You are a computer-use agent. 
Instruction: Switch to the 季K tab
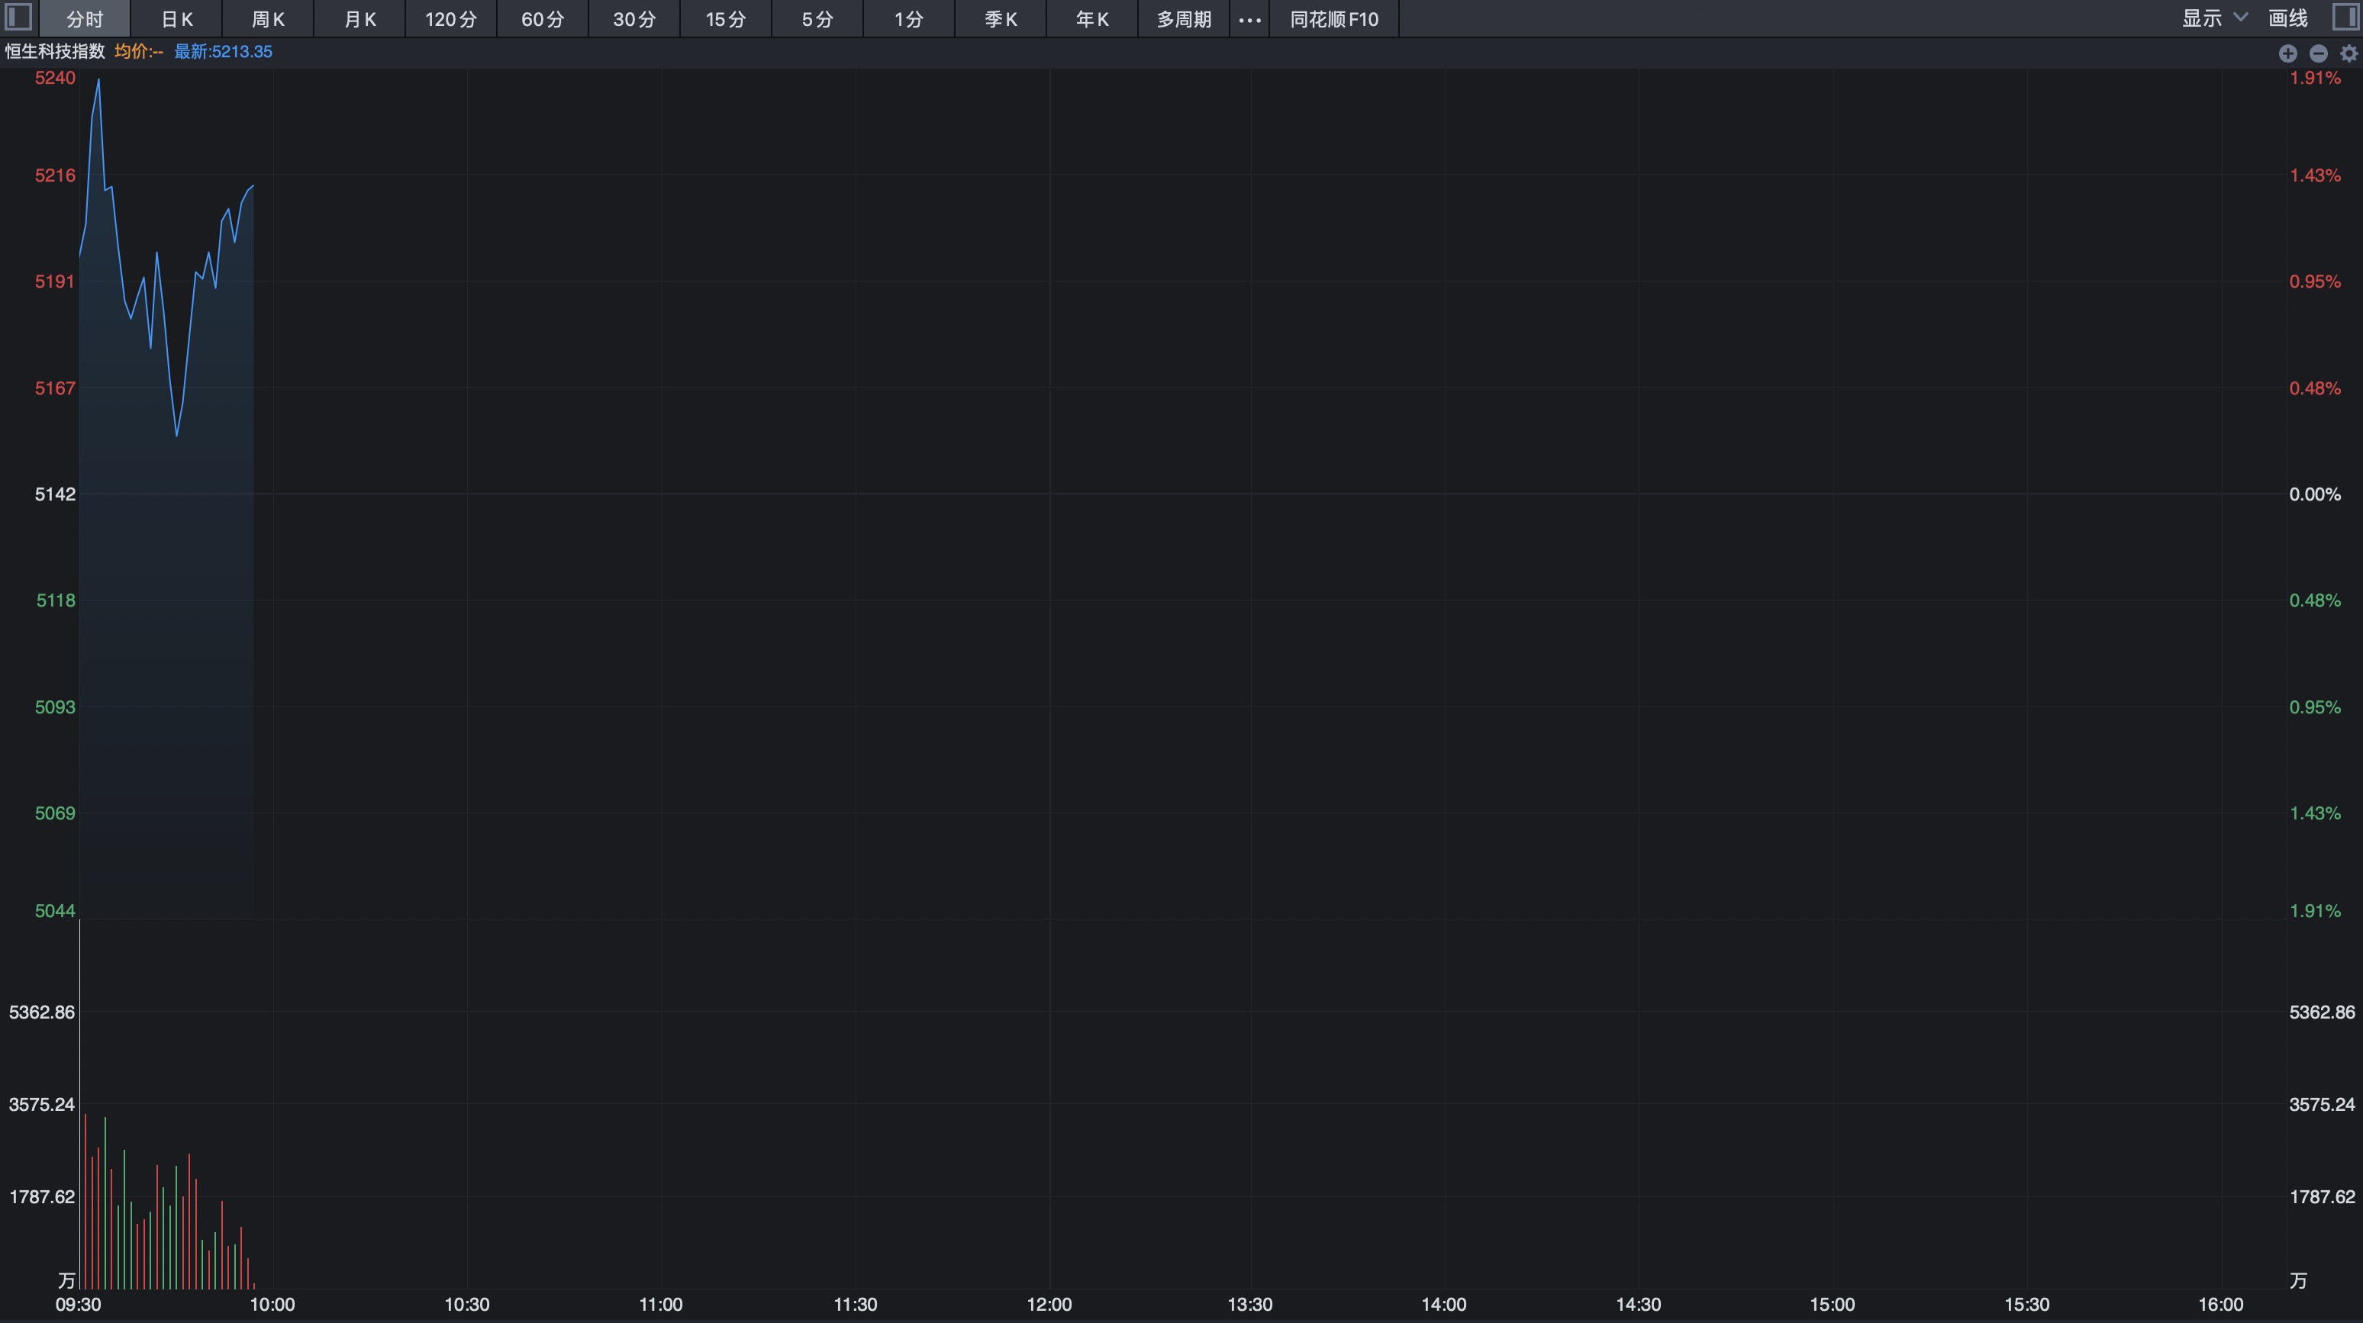pos(1000,19)
